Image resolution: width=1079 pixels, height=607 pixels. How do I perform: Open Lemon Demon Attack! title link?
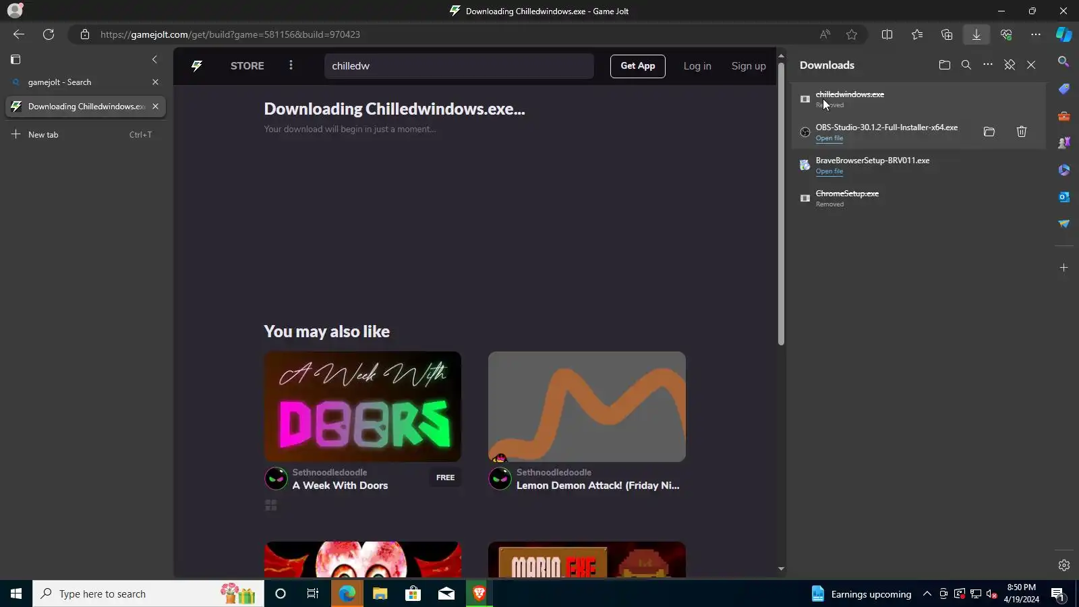pyautogui.click(x=598, y=486)
